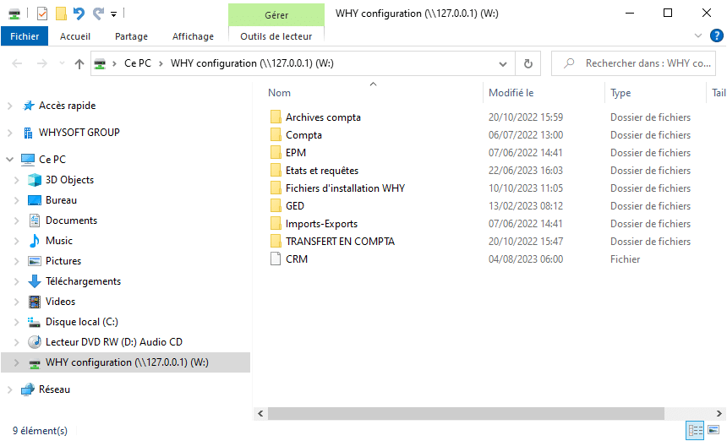Click the Gérer contextual tab header
727x441 pixels.
[x=276, y=15]
